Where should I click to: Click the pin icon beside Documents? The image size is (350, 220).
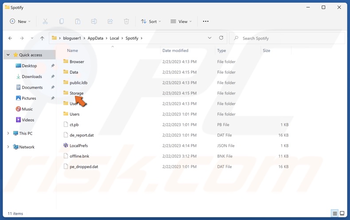tap(52, 87)
